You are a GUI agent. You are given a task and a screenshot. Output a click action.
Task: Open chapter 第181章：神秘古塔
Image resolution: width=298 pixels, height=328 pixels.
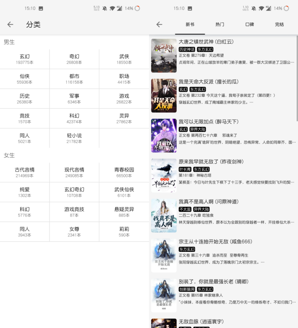coord(195,175)
